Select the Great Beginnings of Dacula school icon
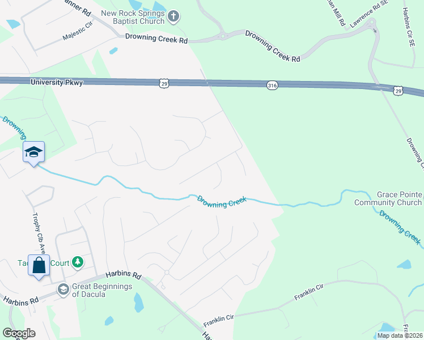 [x=63, y=290]
